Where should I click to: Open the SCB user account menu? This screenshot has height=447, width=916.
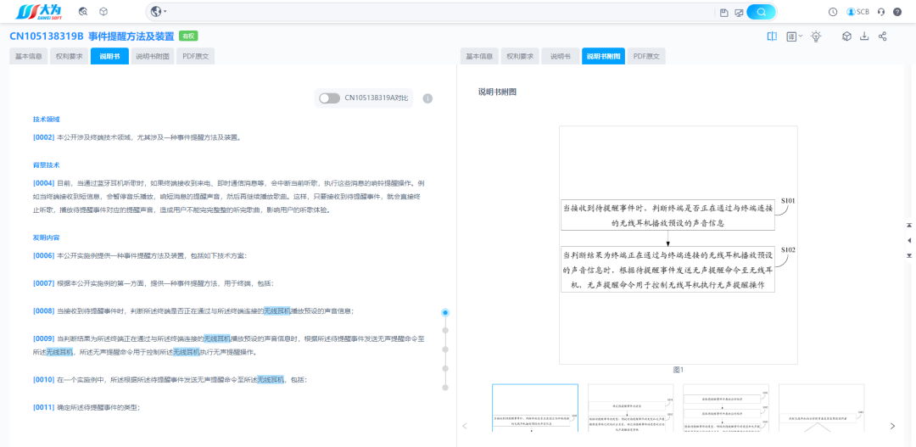pyautogui.click(x=857, y=12)
